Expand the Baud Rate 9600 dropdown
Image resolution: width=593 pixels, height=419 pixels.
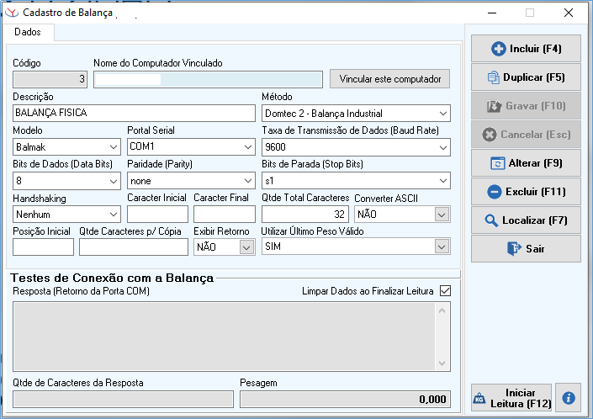pos(442,147)
